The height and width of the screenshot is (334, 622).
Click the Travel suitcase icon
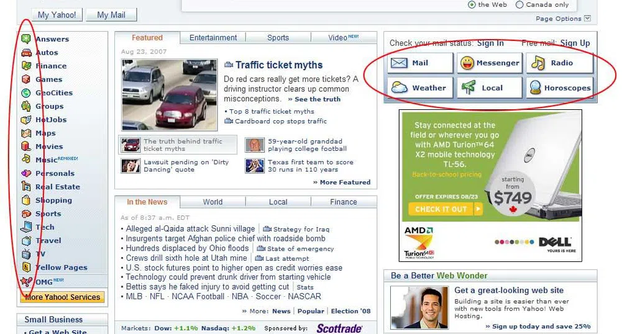tap(26, 240)
